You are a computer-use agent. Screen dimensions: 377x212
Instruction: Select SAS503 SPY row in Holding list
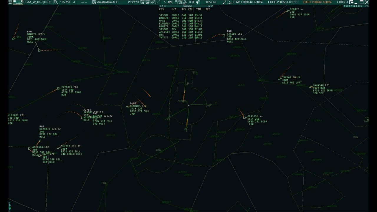pyautogui.click(x=181, y=29)
